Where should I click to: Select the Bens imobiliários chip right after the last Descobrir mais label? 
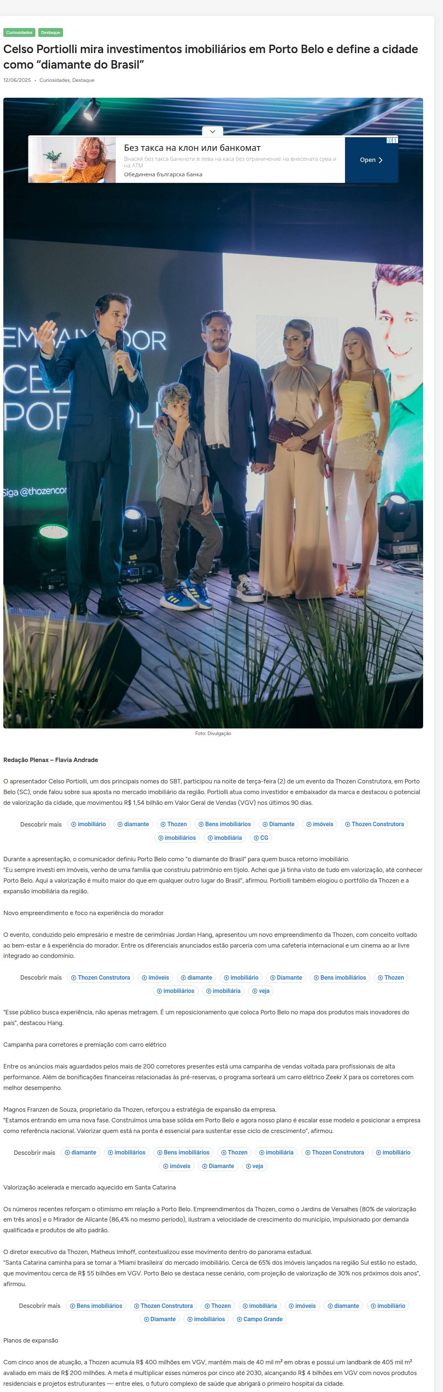pos(96,1306)
